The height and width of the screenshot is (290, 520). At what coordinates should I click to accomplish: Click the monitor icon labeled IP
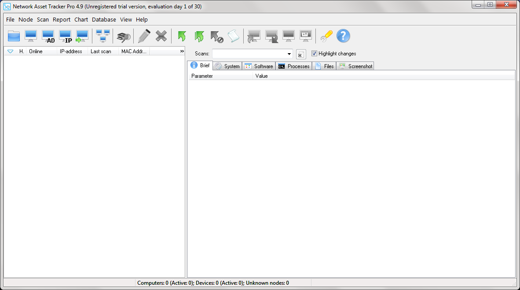(66, 36)
